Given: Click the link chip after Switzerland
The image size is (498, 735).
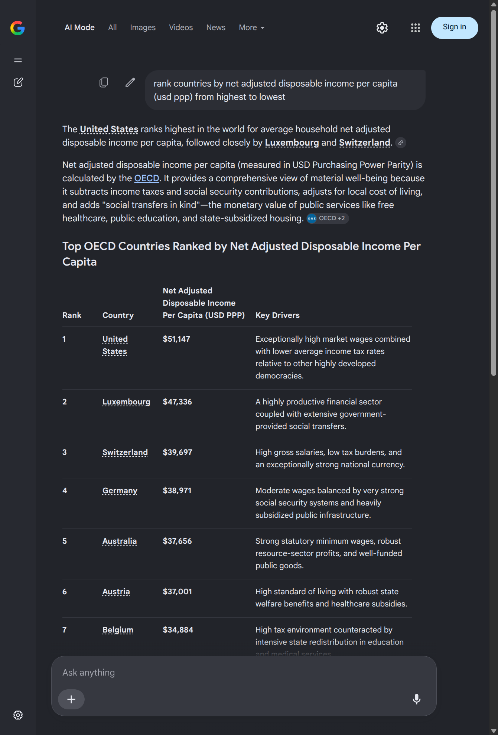Looking at the screenshot, I should [x=401, y=143].
